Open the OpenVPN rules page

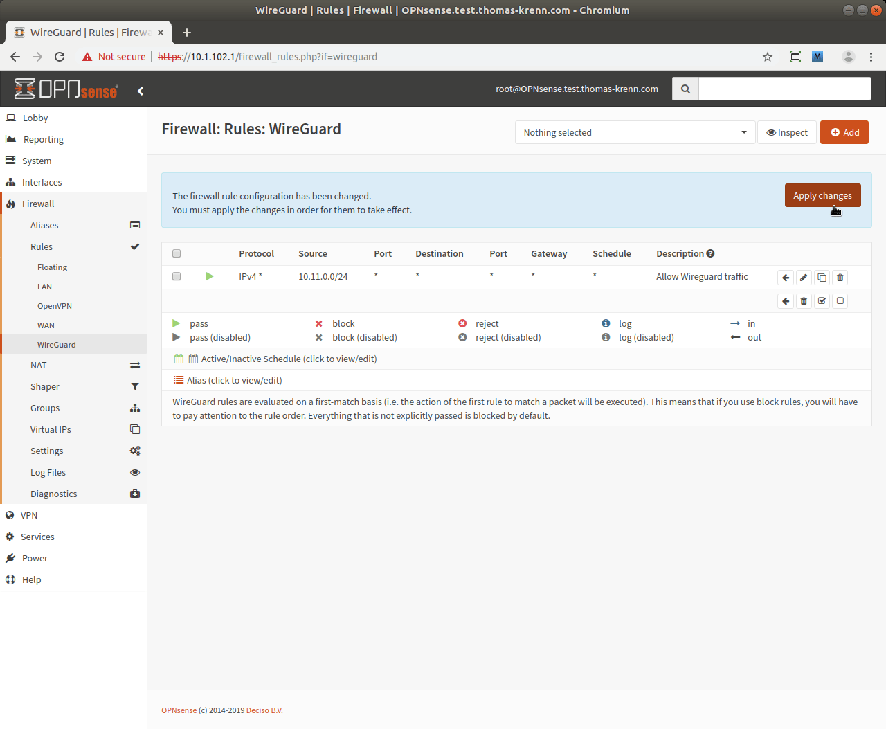[55, 306]
